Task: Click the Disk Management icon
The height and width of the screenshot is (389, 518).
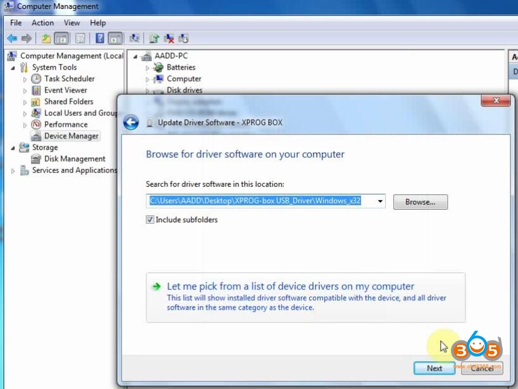Action: point(36,159)
